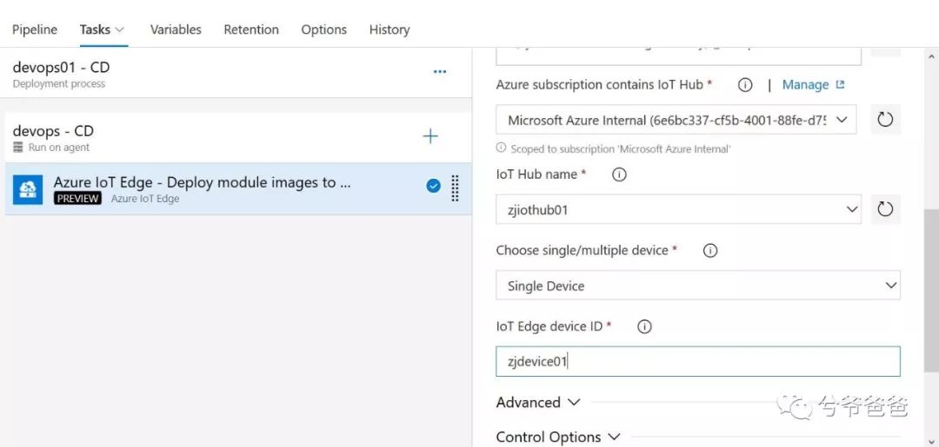The image size is (939, 447).
Task: Refresh the IoT Hub name list
Action: click(x=885, y=209)
